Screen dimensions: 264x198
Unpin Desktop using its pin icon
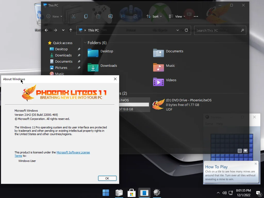click(79, 49)
